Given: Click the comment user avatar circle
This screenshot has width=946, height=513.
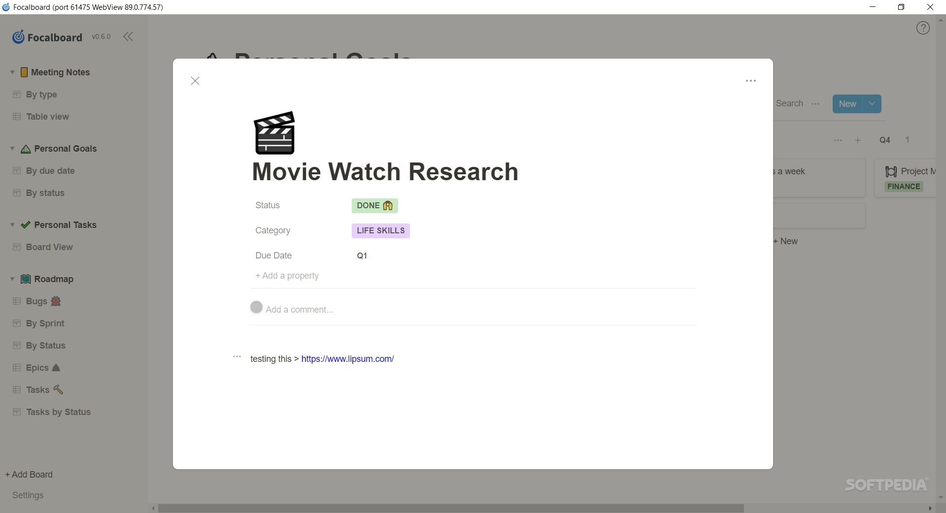Looking at the screenshot, I should point(256,307).
